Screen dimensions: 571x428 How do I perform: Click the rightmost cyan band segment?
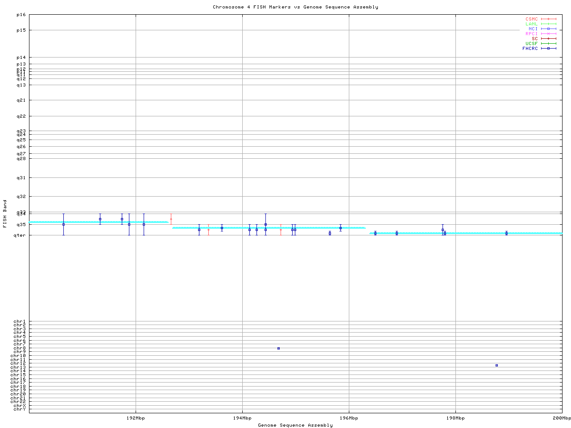pos(466,233)
